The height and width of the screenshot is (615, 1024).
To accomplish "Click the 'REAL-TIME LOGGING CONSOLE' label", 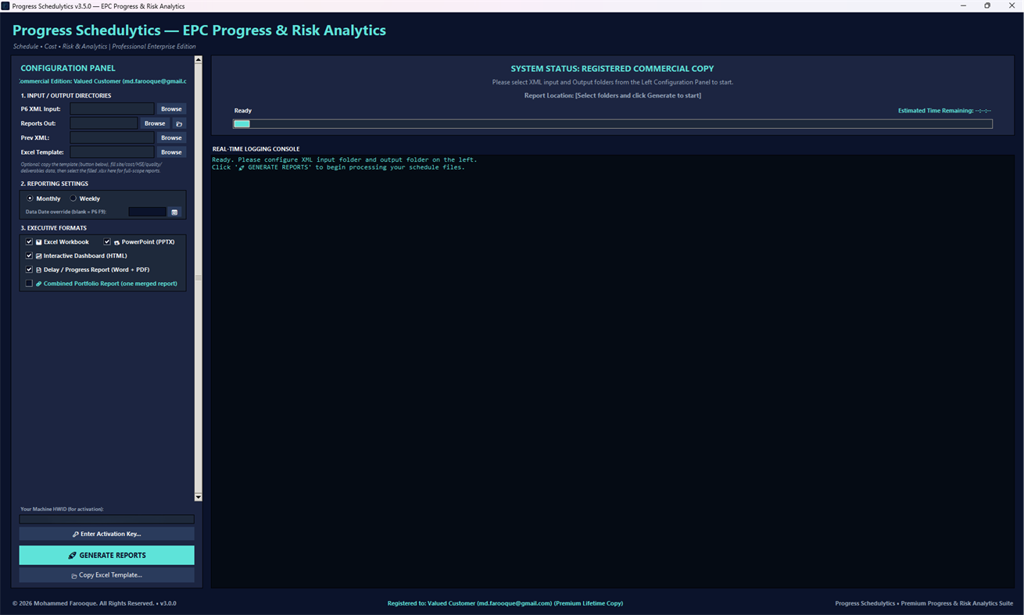I will (256, 148).
